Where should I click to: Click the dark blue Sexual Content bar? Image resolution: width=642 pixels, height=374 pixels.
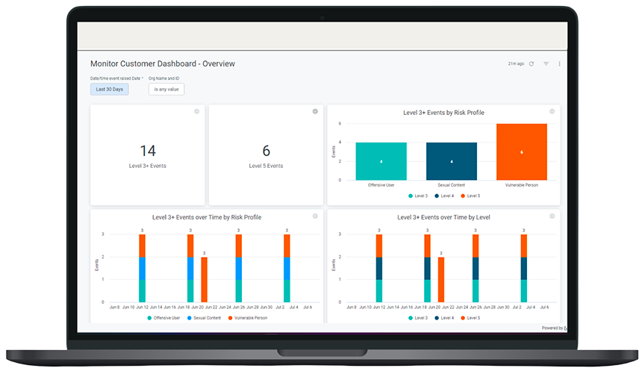pos(451,161)
